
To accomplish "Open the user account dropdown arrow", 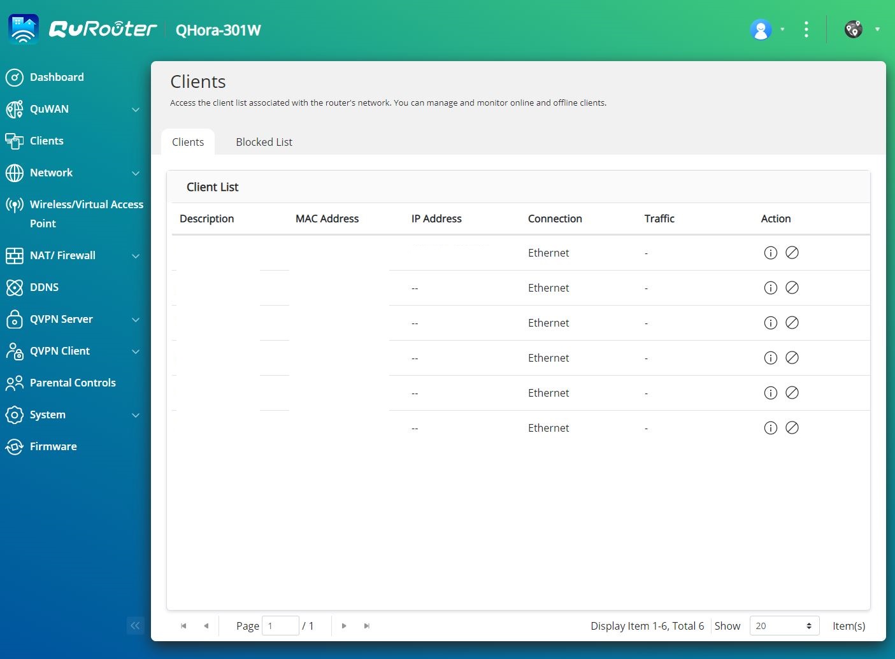I will click(x=782, y=29).
